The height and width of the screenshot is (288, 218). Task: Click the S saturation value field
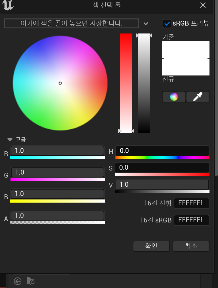click(x=162, y=167)
